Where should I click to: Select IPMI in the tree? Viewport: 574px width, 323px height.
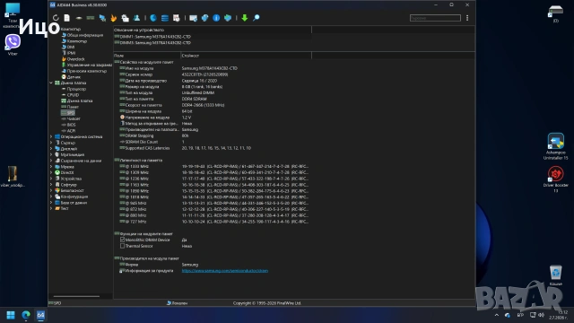coord(68,53)
